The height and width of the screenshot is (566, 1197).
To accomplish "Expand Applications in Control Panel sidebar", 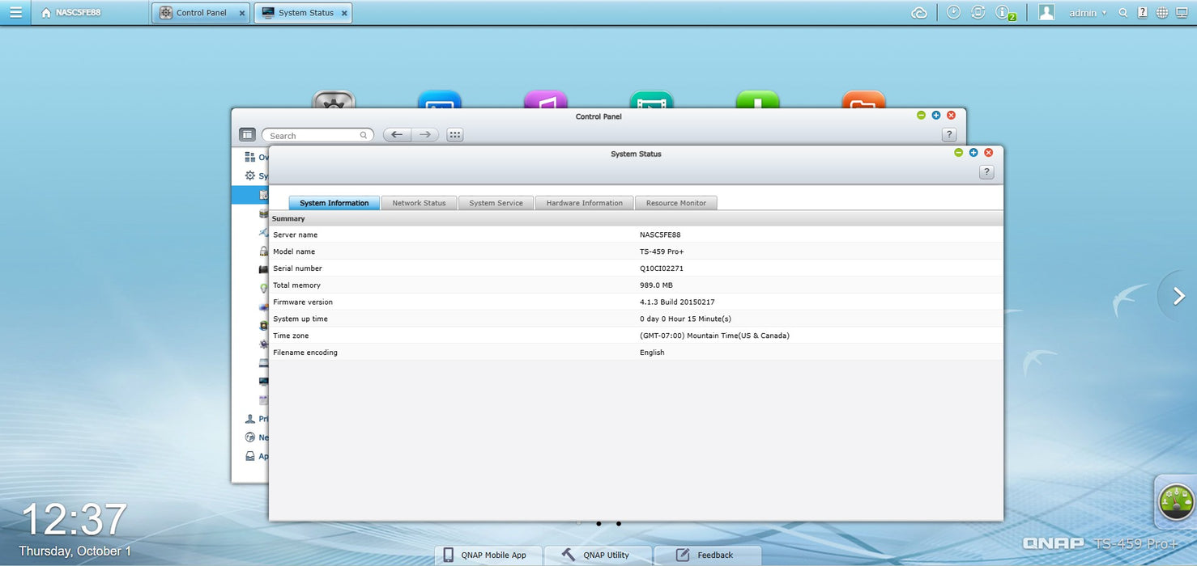I will [256, 456].
